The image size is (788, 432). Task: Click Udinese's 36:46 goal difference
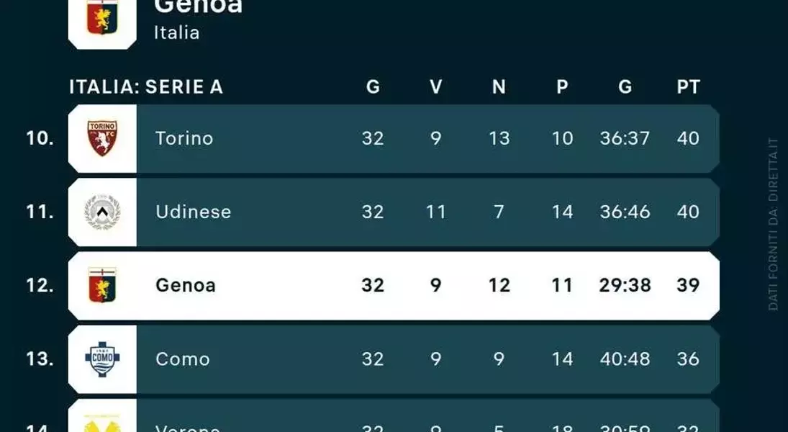coord(625,212)
